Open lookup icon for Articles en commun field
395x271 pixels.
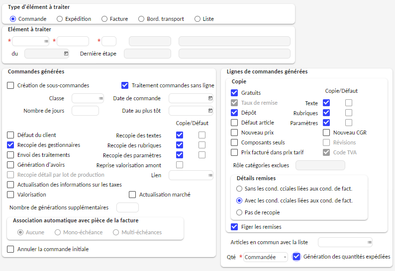point(370,242)
